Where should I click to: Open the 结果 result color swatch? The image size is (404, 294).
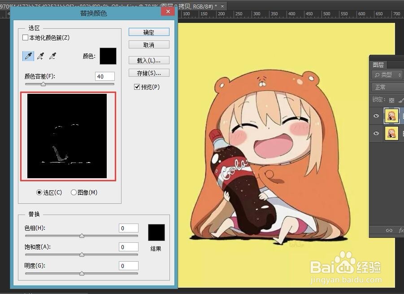[156, 233]
